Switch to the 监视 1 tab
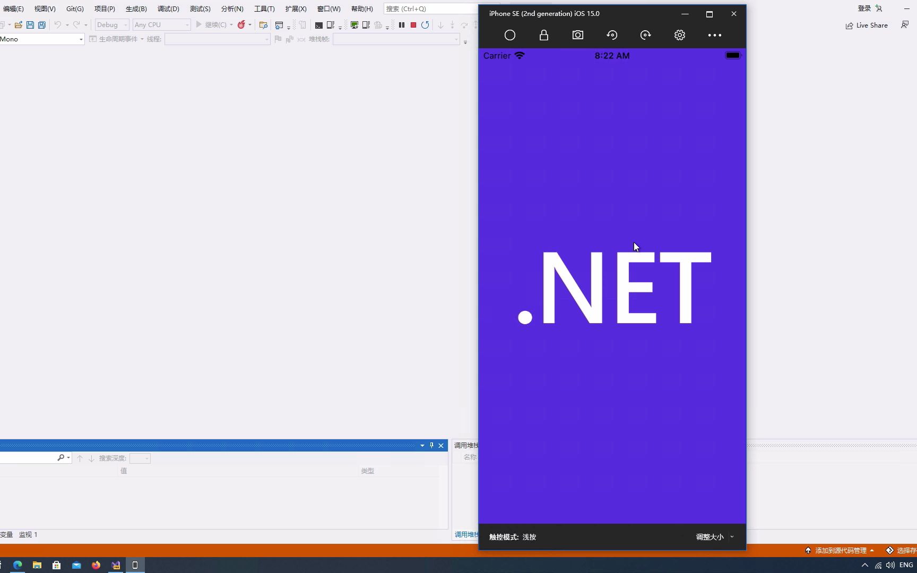The width and height of the screenshot is (917, 573). coord(29,535)
